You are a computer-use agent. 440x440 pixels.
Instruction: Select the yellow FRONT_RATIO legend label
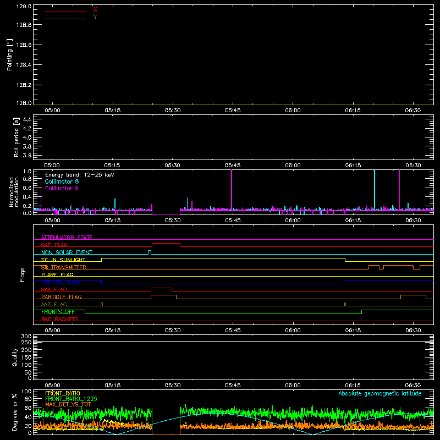point(63,393)
